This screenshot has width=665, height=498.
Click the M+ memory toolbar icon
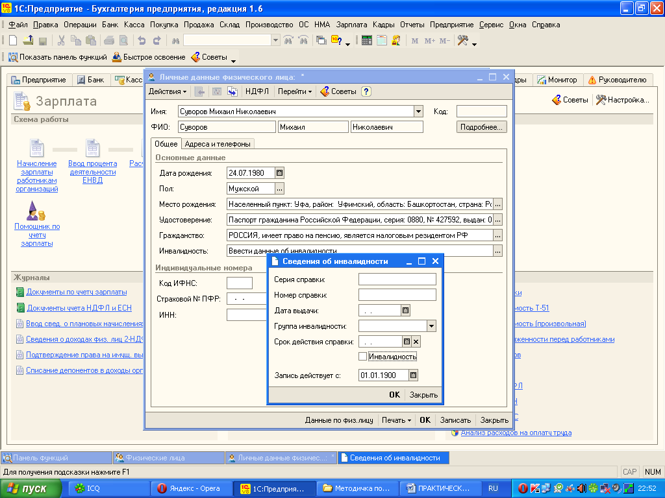pyautogui.click(x=430, y=41)
